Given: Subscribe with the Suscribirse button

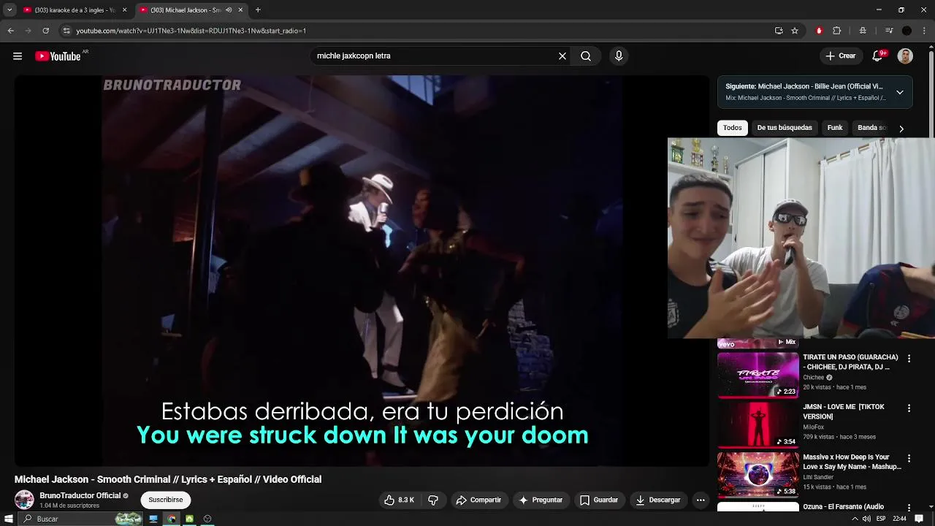Looking at the screenshot, I should pos(166,500).
